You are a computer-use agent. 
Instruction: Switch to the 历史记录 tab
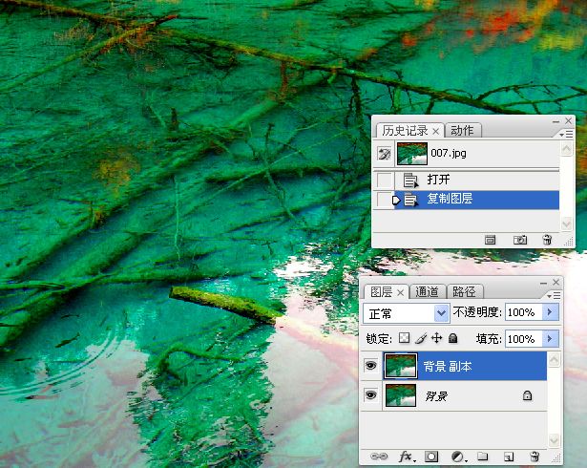pos(405,131)
